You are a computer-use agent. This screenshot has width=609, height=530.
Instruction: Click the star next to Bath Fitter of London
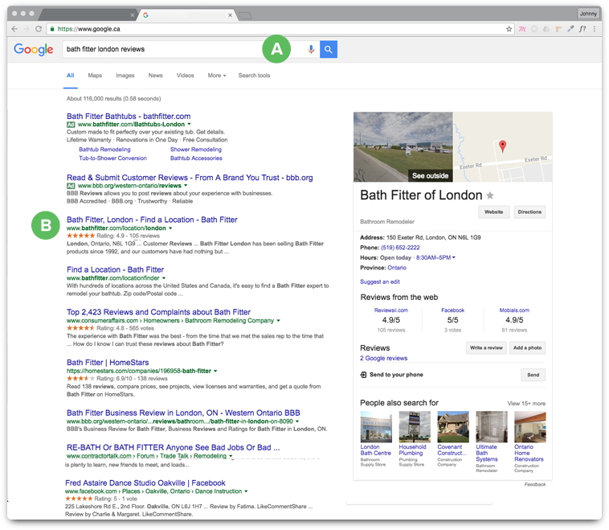(x=490, y=195)
